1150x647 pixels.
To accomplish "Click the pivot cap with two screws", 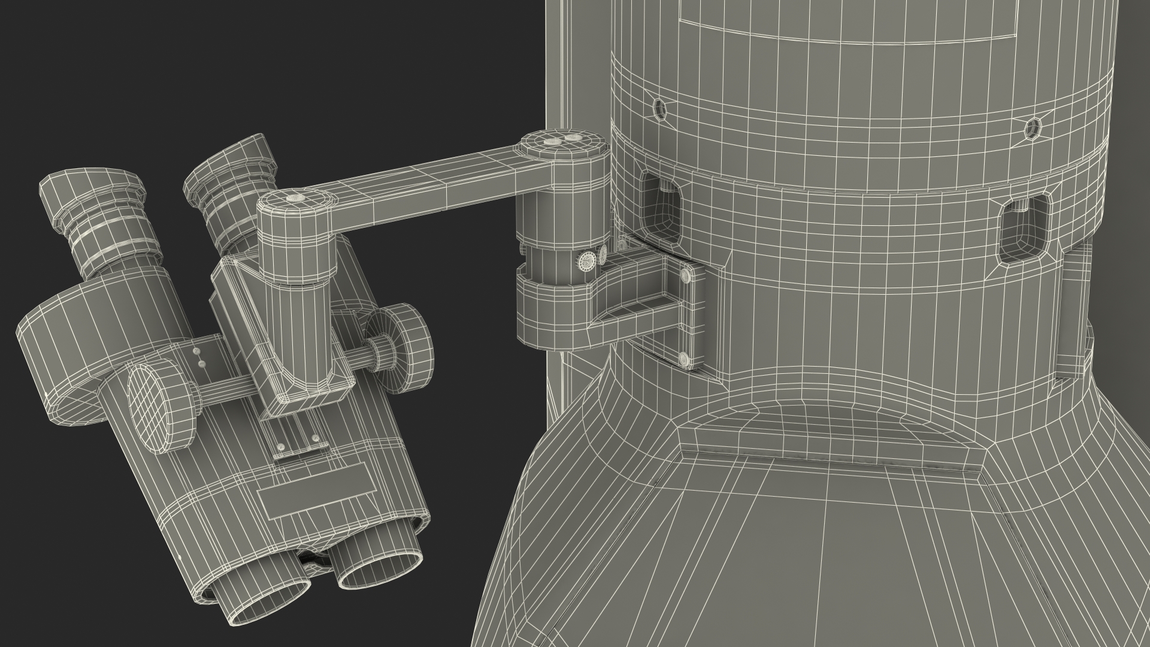I will coord(562,144).
